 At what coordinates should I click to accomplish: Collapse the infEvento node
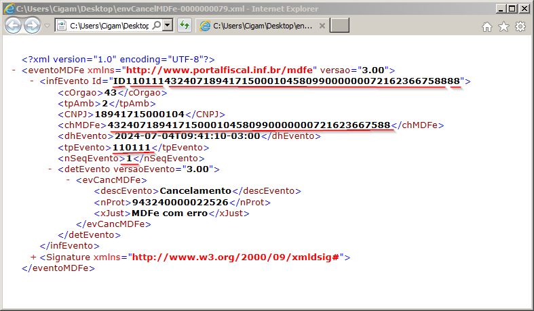point(32,81)
